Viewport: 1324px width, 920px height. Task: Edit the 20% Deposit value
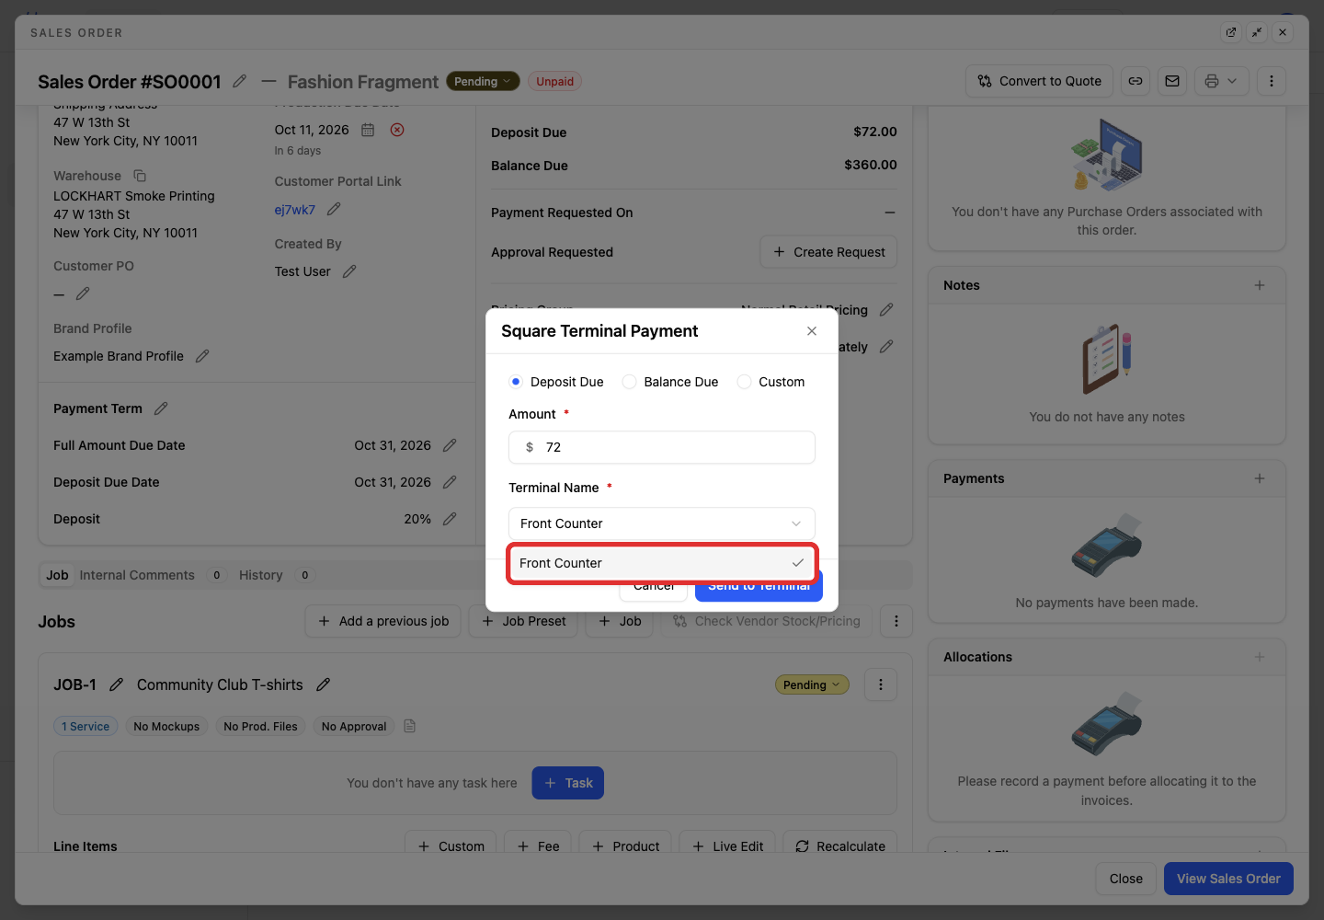[x=450, y=519]
